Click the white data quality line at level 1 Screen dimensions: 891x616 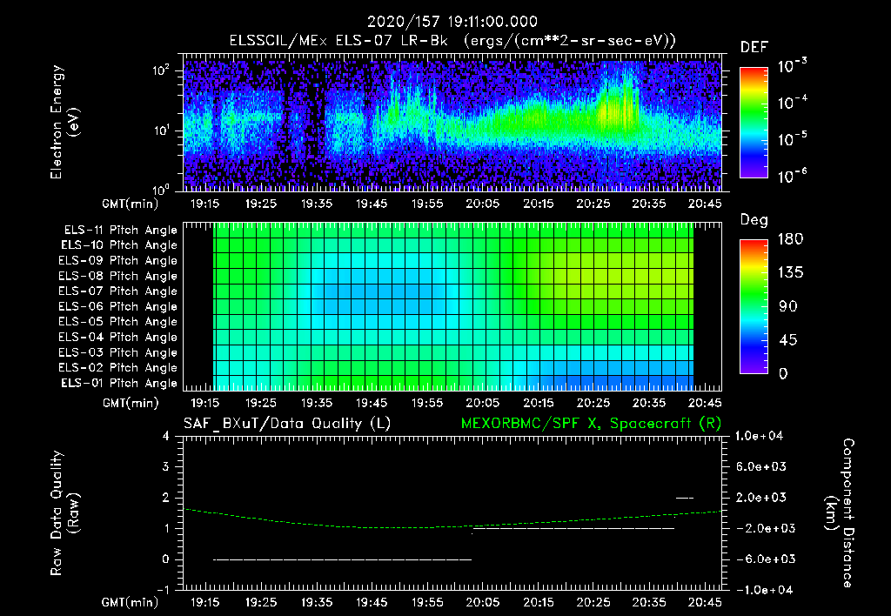click(x=574, y=528)
